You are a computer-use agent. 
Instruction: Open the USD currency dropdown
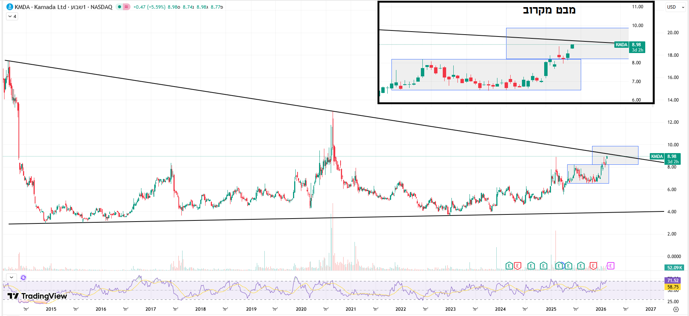click(675, 7)
